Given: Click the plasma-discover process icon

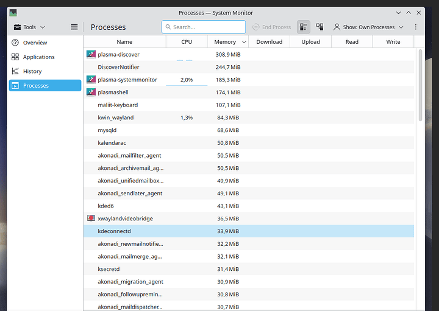Looking at the screenshot, I should point(91,54).
